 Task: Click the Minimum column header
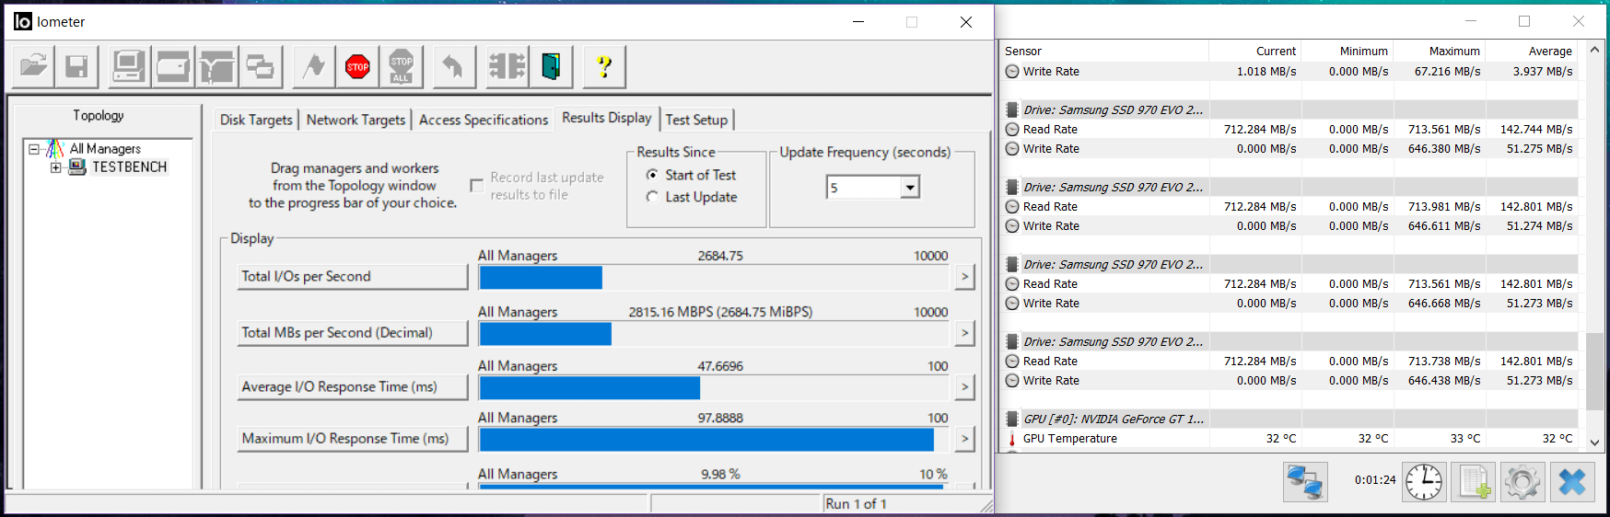pos(1347,52)
